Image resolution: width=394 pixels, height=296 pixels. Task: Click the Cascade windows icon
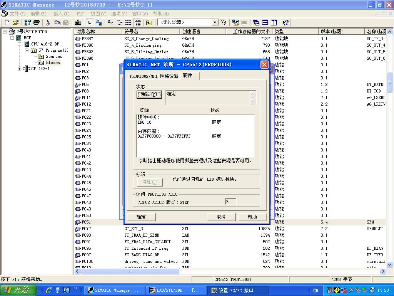click(x=256, y=23)
